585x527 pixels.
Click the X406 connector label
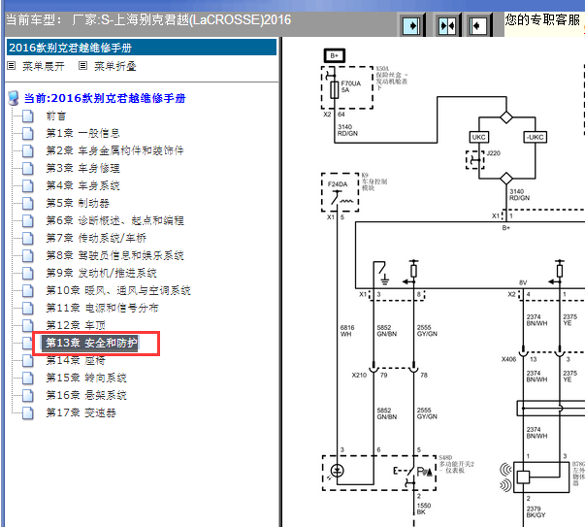point(508,359)
